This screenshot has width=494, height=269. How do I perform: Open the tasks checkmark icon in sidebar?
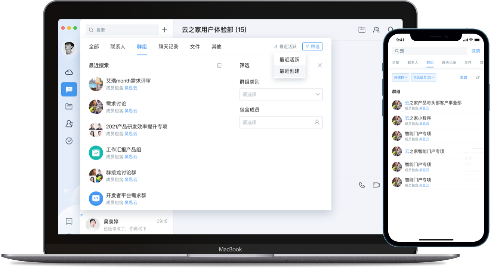pos(69,141)
